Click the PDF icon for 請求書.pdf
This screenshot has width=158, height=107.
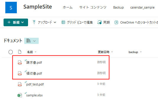point(20,62)
